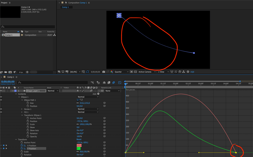Open the Composition Mini-Flowchart
253x157 pixels.
(x=92, y=82)
